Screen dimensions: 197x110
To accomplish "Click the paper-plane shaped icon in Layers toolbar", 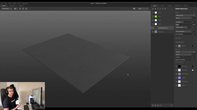I will [165, 9].
